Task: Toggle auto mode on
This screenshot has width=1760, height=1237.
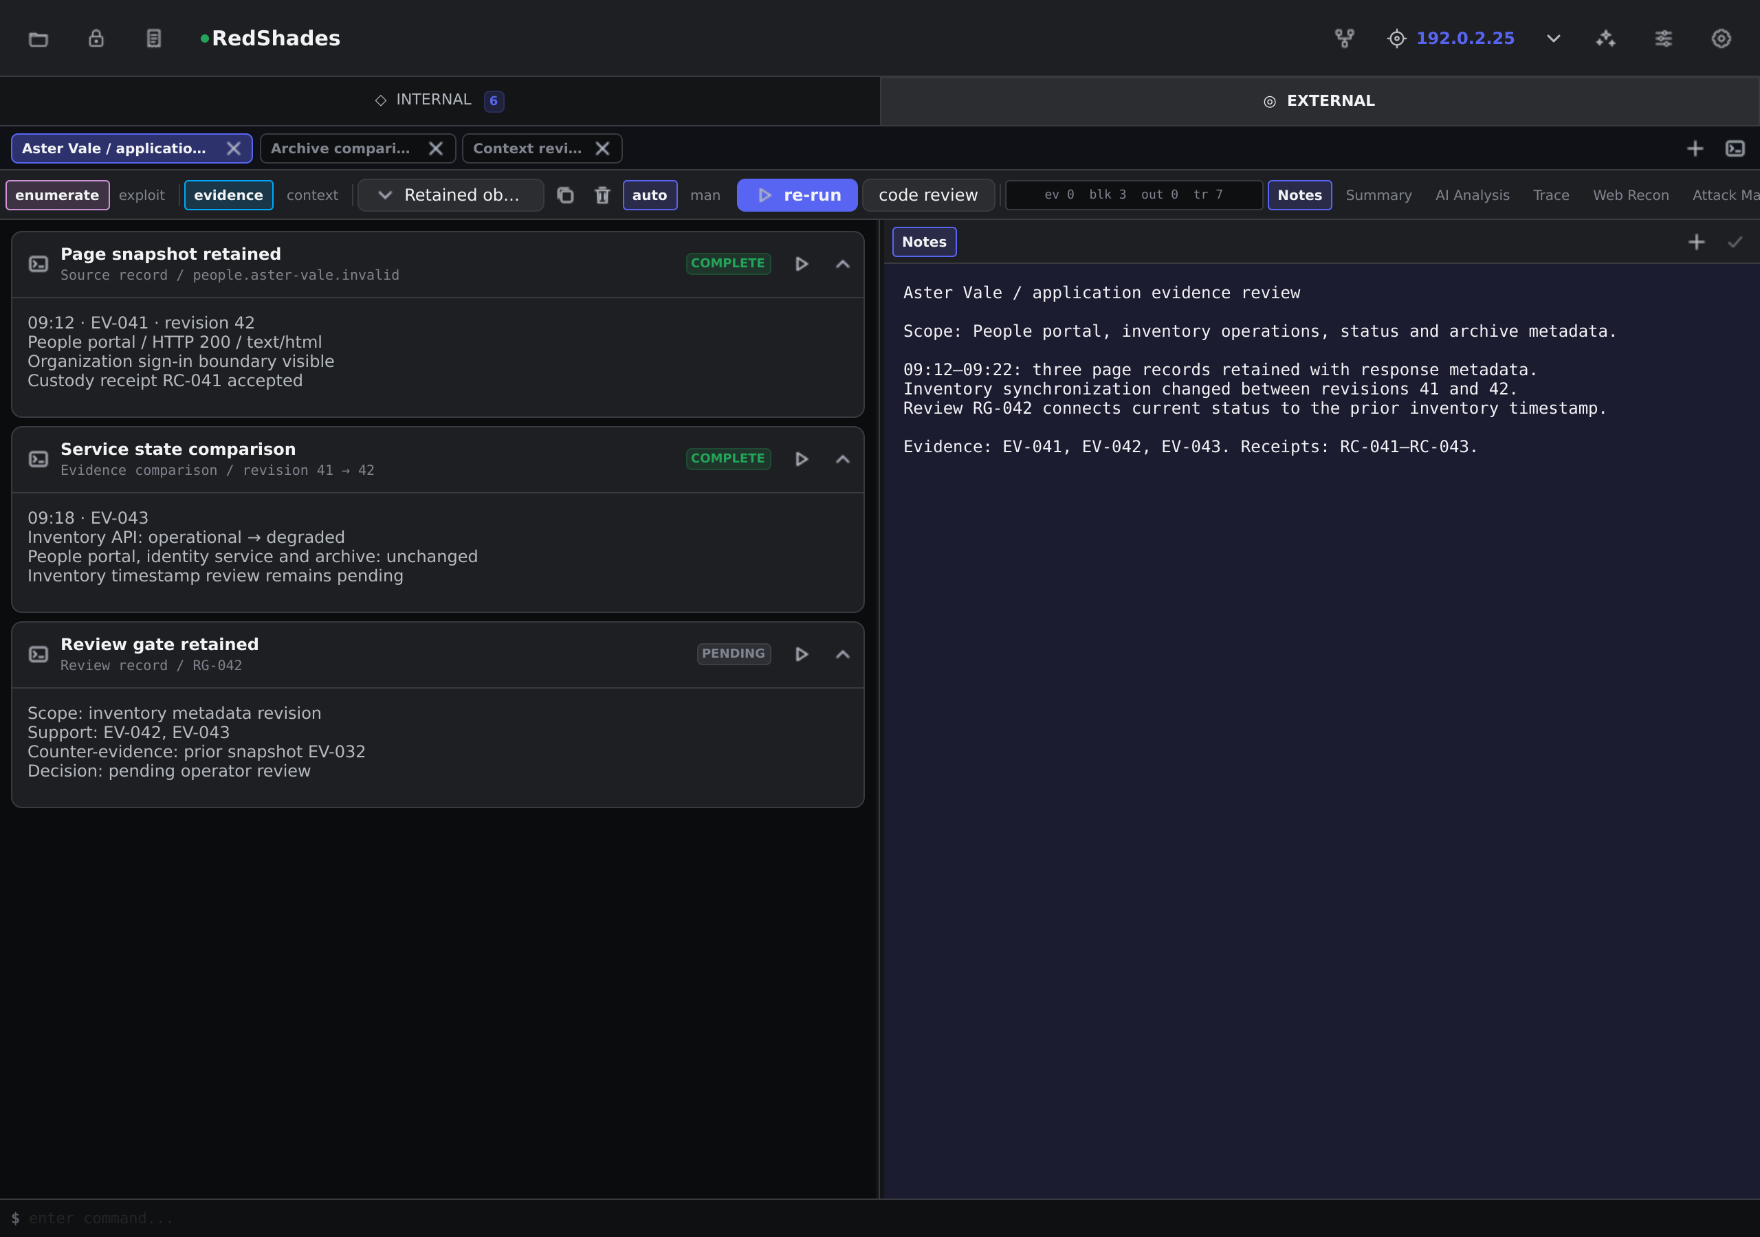Action: click(x=649, y=194)
